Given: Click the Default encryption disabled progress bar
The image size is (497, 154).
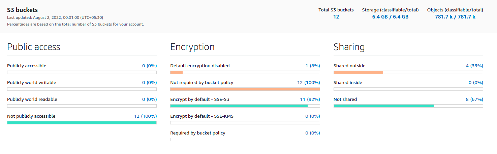Looking at the screenshot, I should coord(177,72).
